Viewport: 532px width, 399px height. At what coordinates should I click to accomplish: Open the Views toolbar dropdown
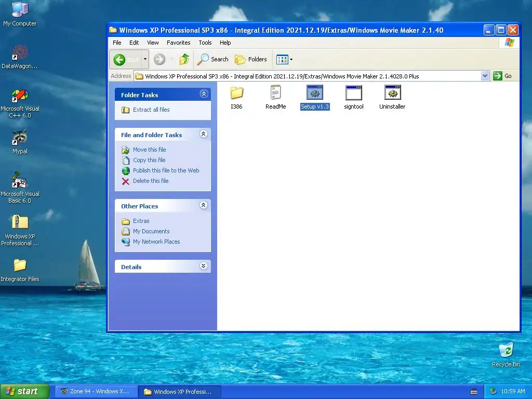(284, 59)
